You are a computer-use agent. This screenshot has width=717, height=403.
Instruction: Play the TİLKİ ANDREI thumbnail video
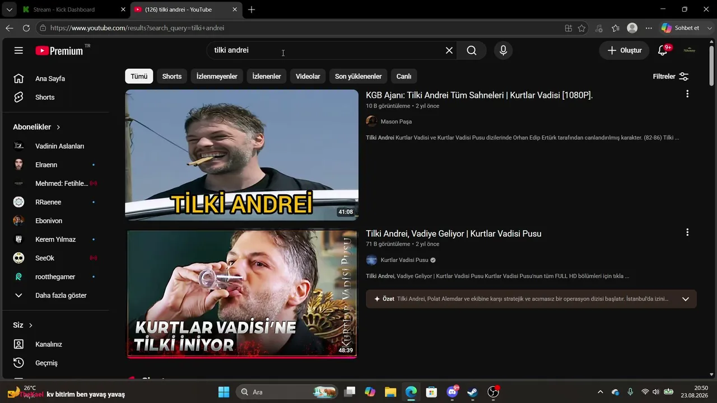click(x=241, y=155)
